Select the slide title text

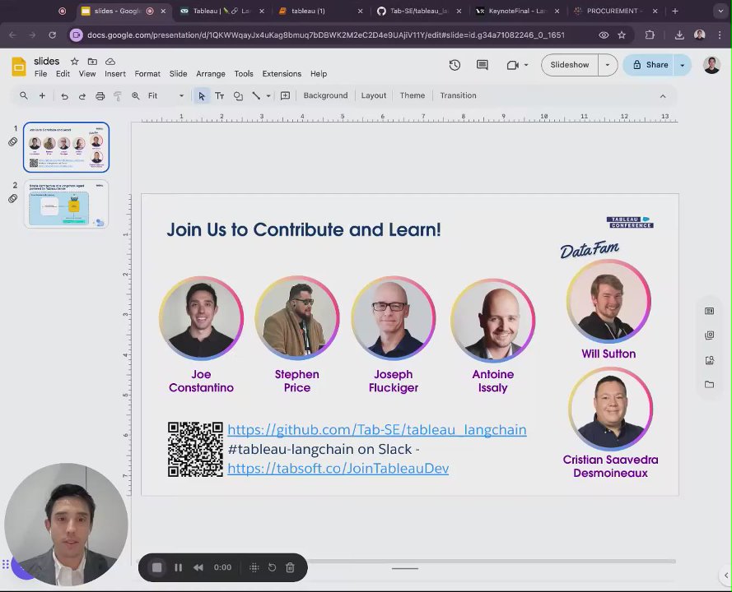304,229
